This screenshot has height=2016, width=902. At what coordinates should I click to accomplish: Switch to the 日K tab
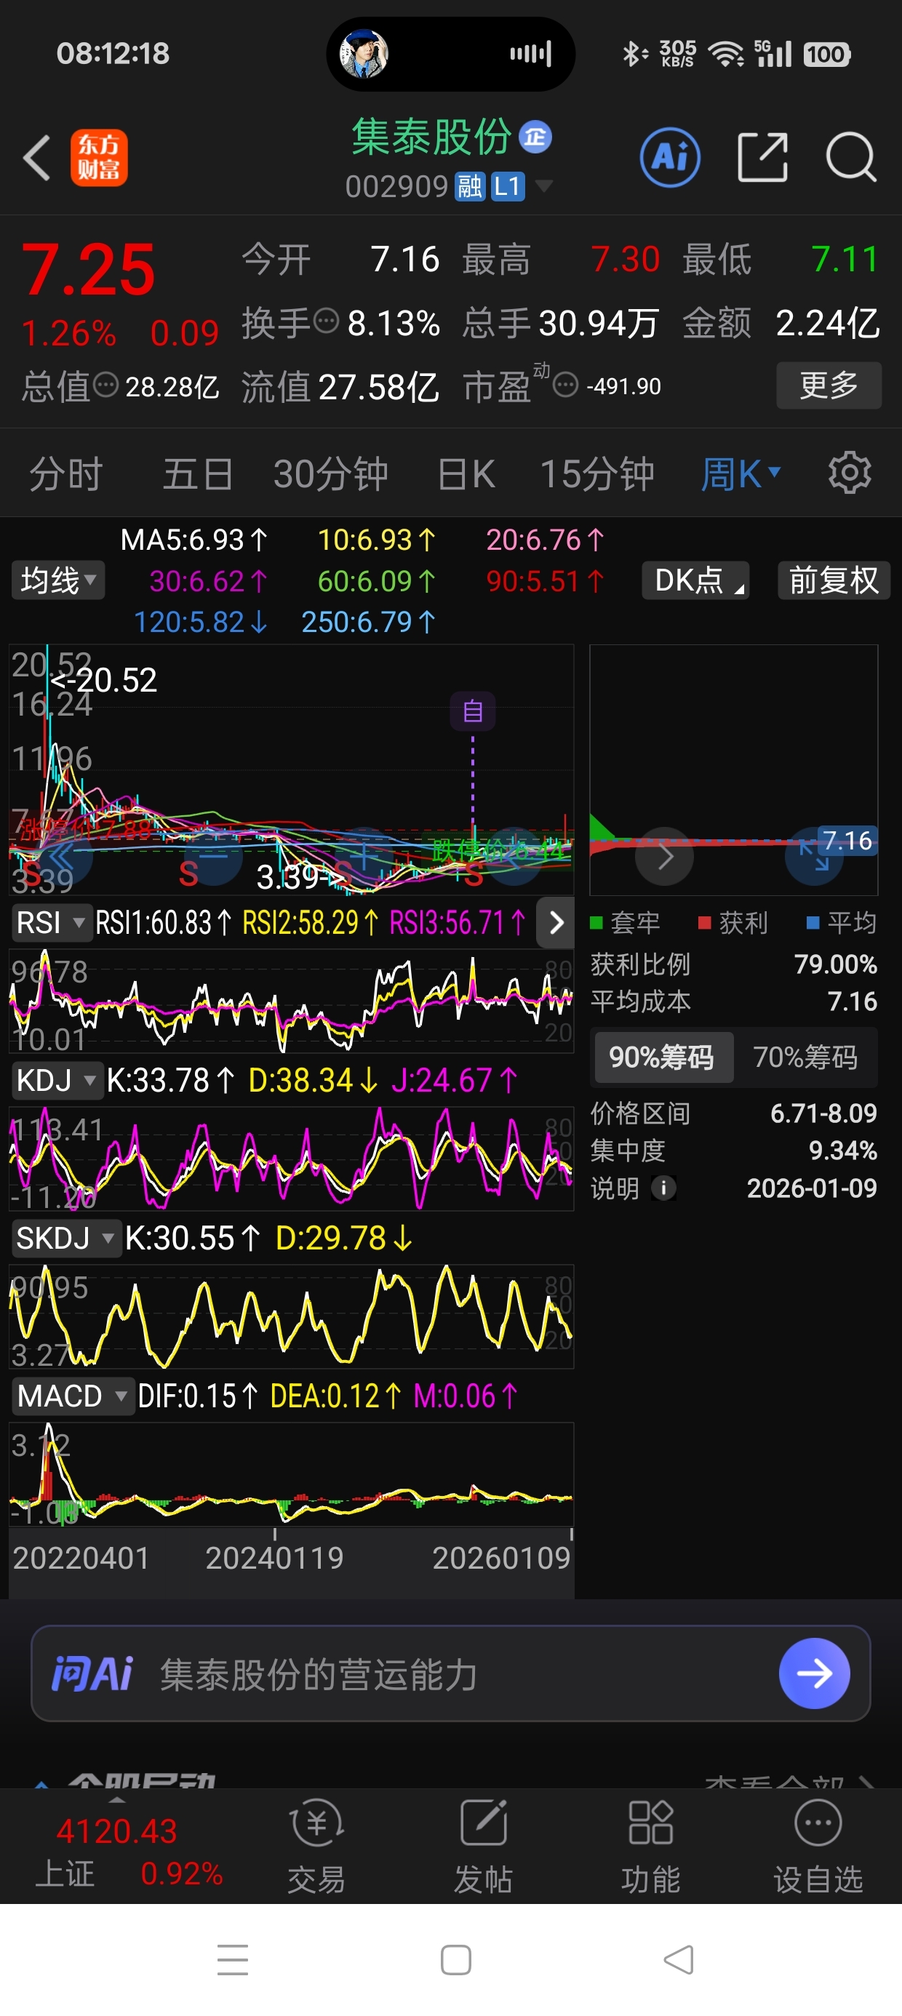(x=466, y=473)
